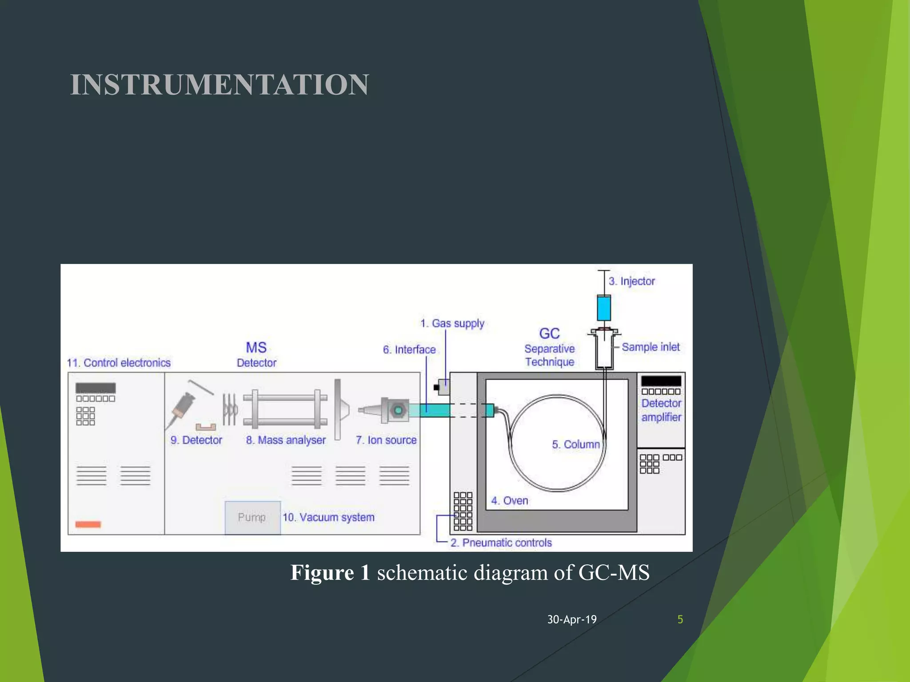Click the slide number 5
This screenshot has width=910, height=682.
(x=680, y=619)
